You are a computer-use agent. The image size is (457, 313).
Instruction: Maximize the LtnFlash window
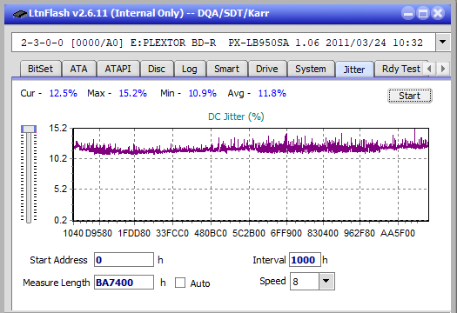point(423,13)
